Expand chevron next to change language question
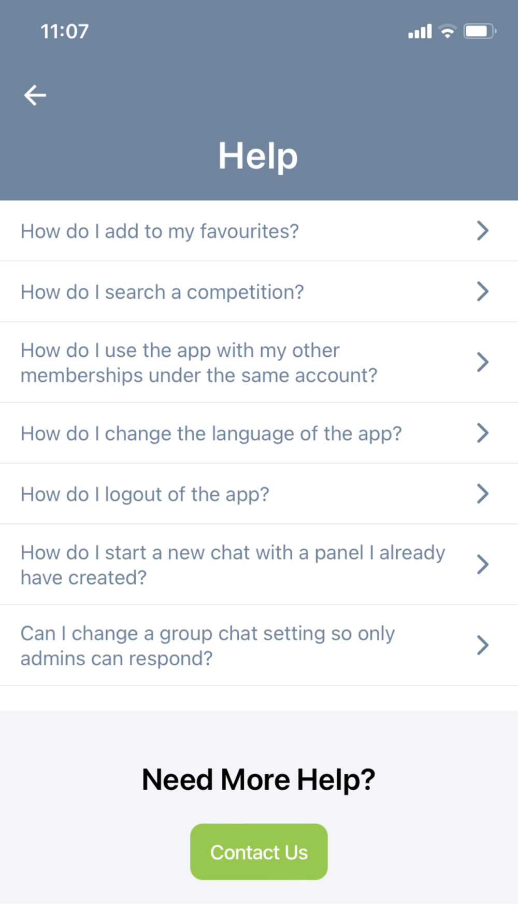518x922 pixels. tap(482, 433)
